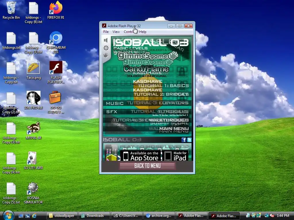
Task: Open game settings via the gear icon
Action: [106, 48]
